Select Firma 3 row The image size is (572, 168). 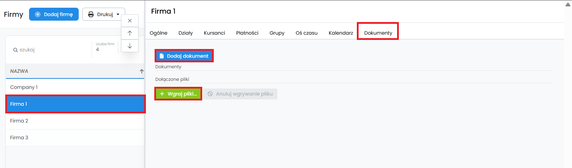click(x=19, y=138)
